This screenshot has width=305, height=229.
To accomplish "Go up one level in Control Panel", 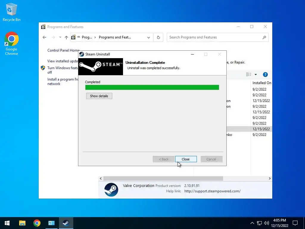I will click(x=66, y=37).
